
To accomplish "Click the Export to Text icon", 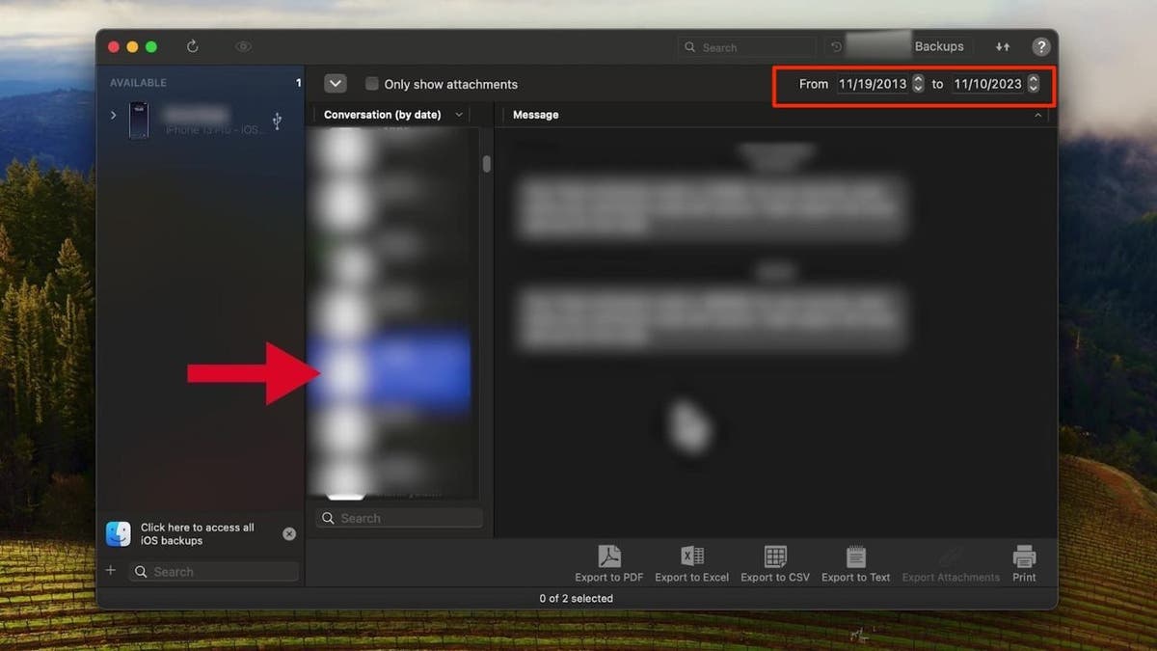I will [x=855, y=556].
